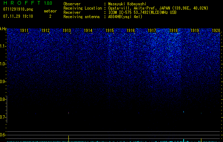Viewport: 223px width, 142px height.
Task: Click the 0.8 kHz frequency label
Action: [3, 99]
